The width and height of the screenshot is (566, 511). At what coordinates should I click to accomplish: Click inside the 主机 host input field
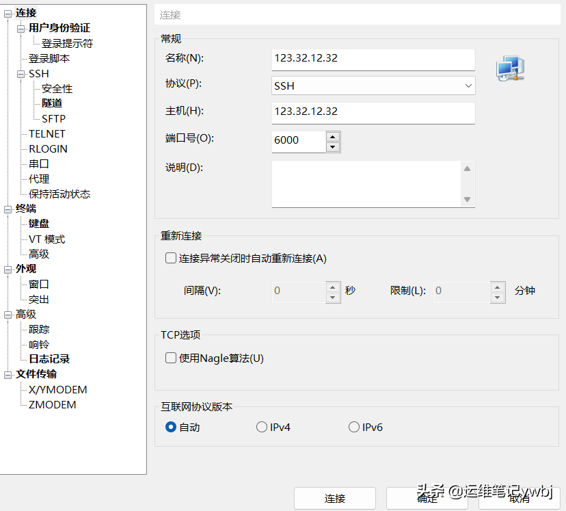[x=373, y=113]
